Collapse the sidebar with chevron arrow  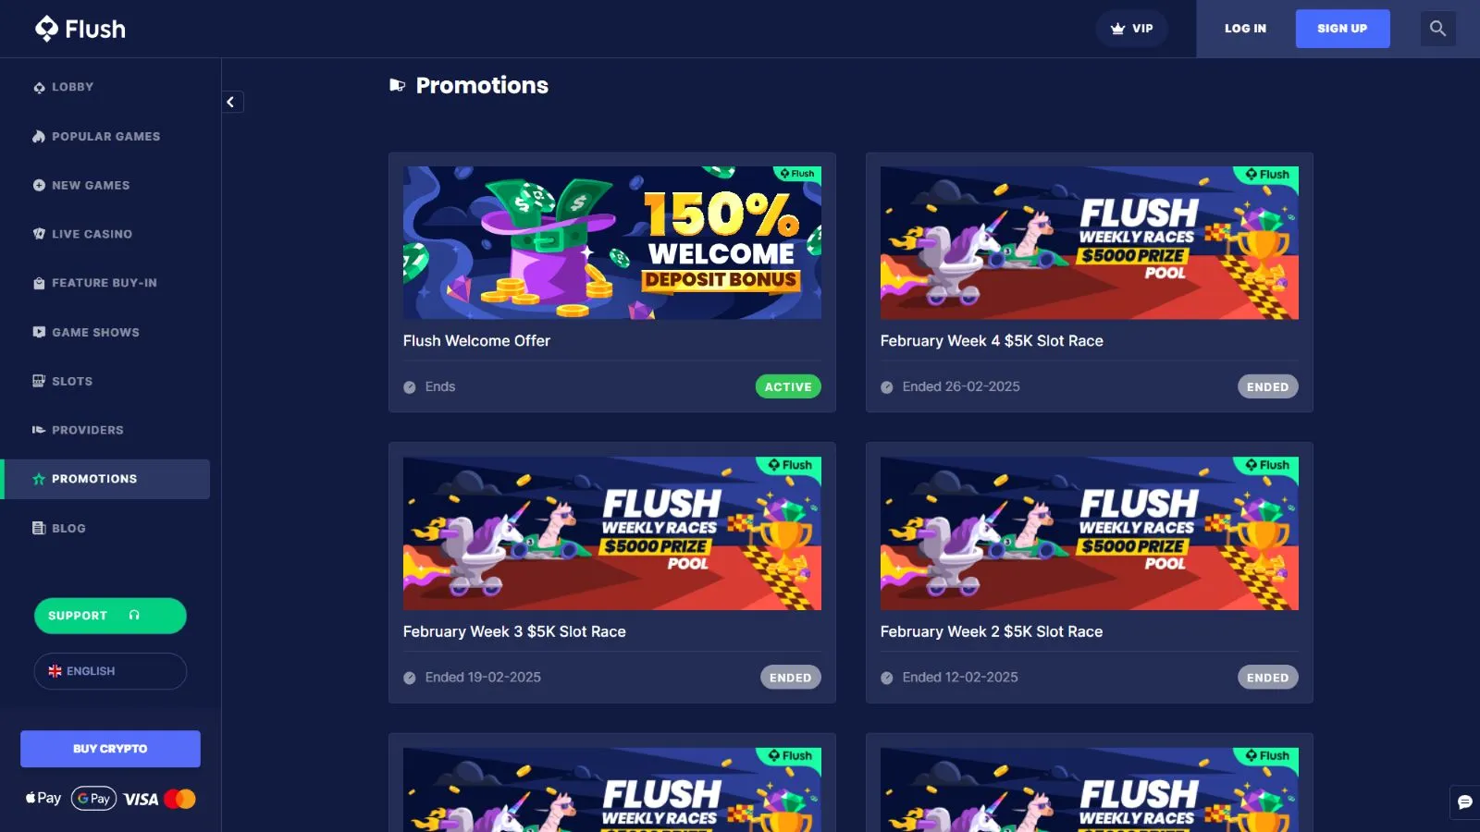pyautogui.click(x=231, y=102)
